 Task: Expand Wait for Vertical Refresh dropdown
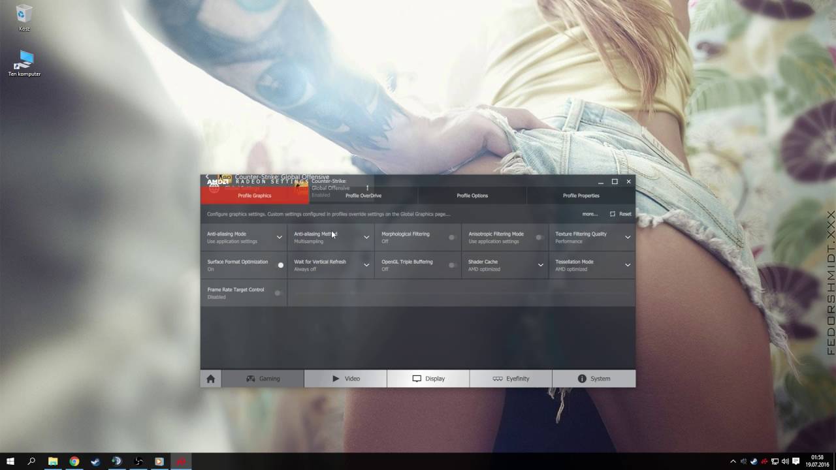coord(366,265)
